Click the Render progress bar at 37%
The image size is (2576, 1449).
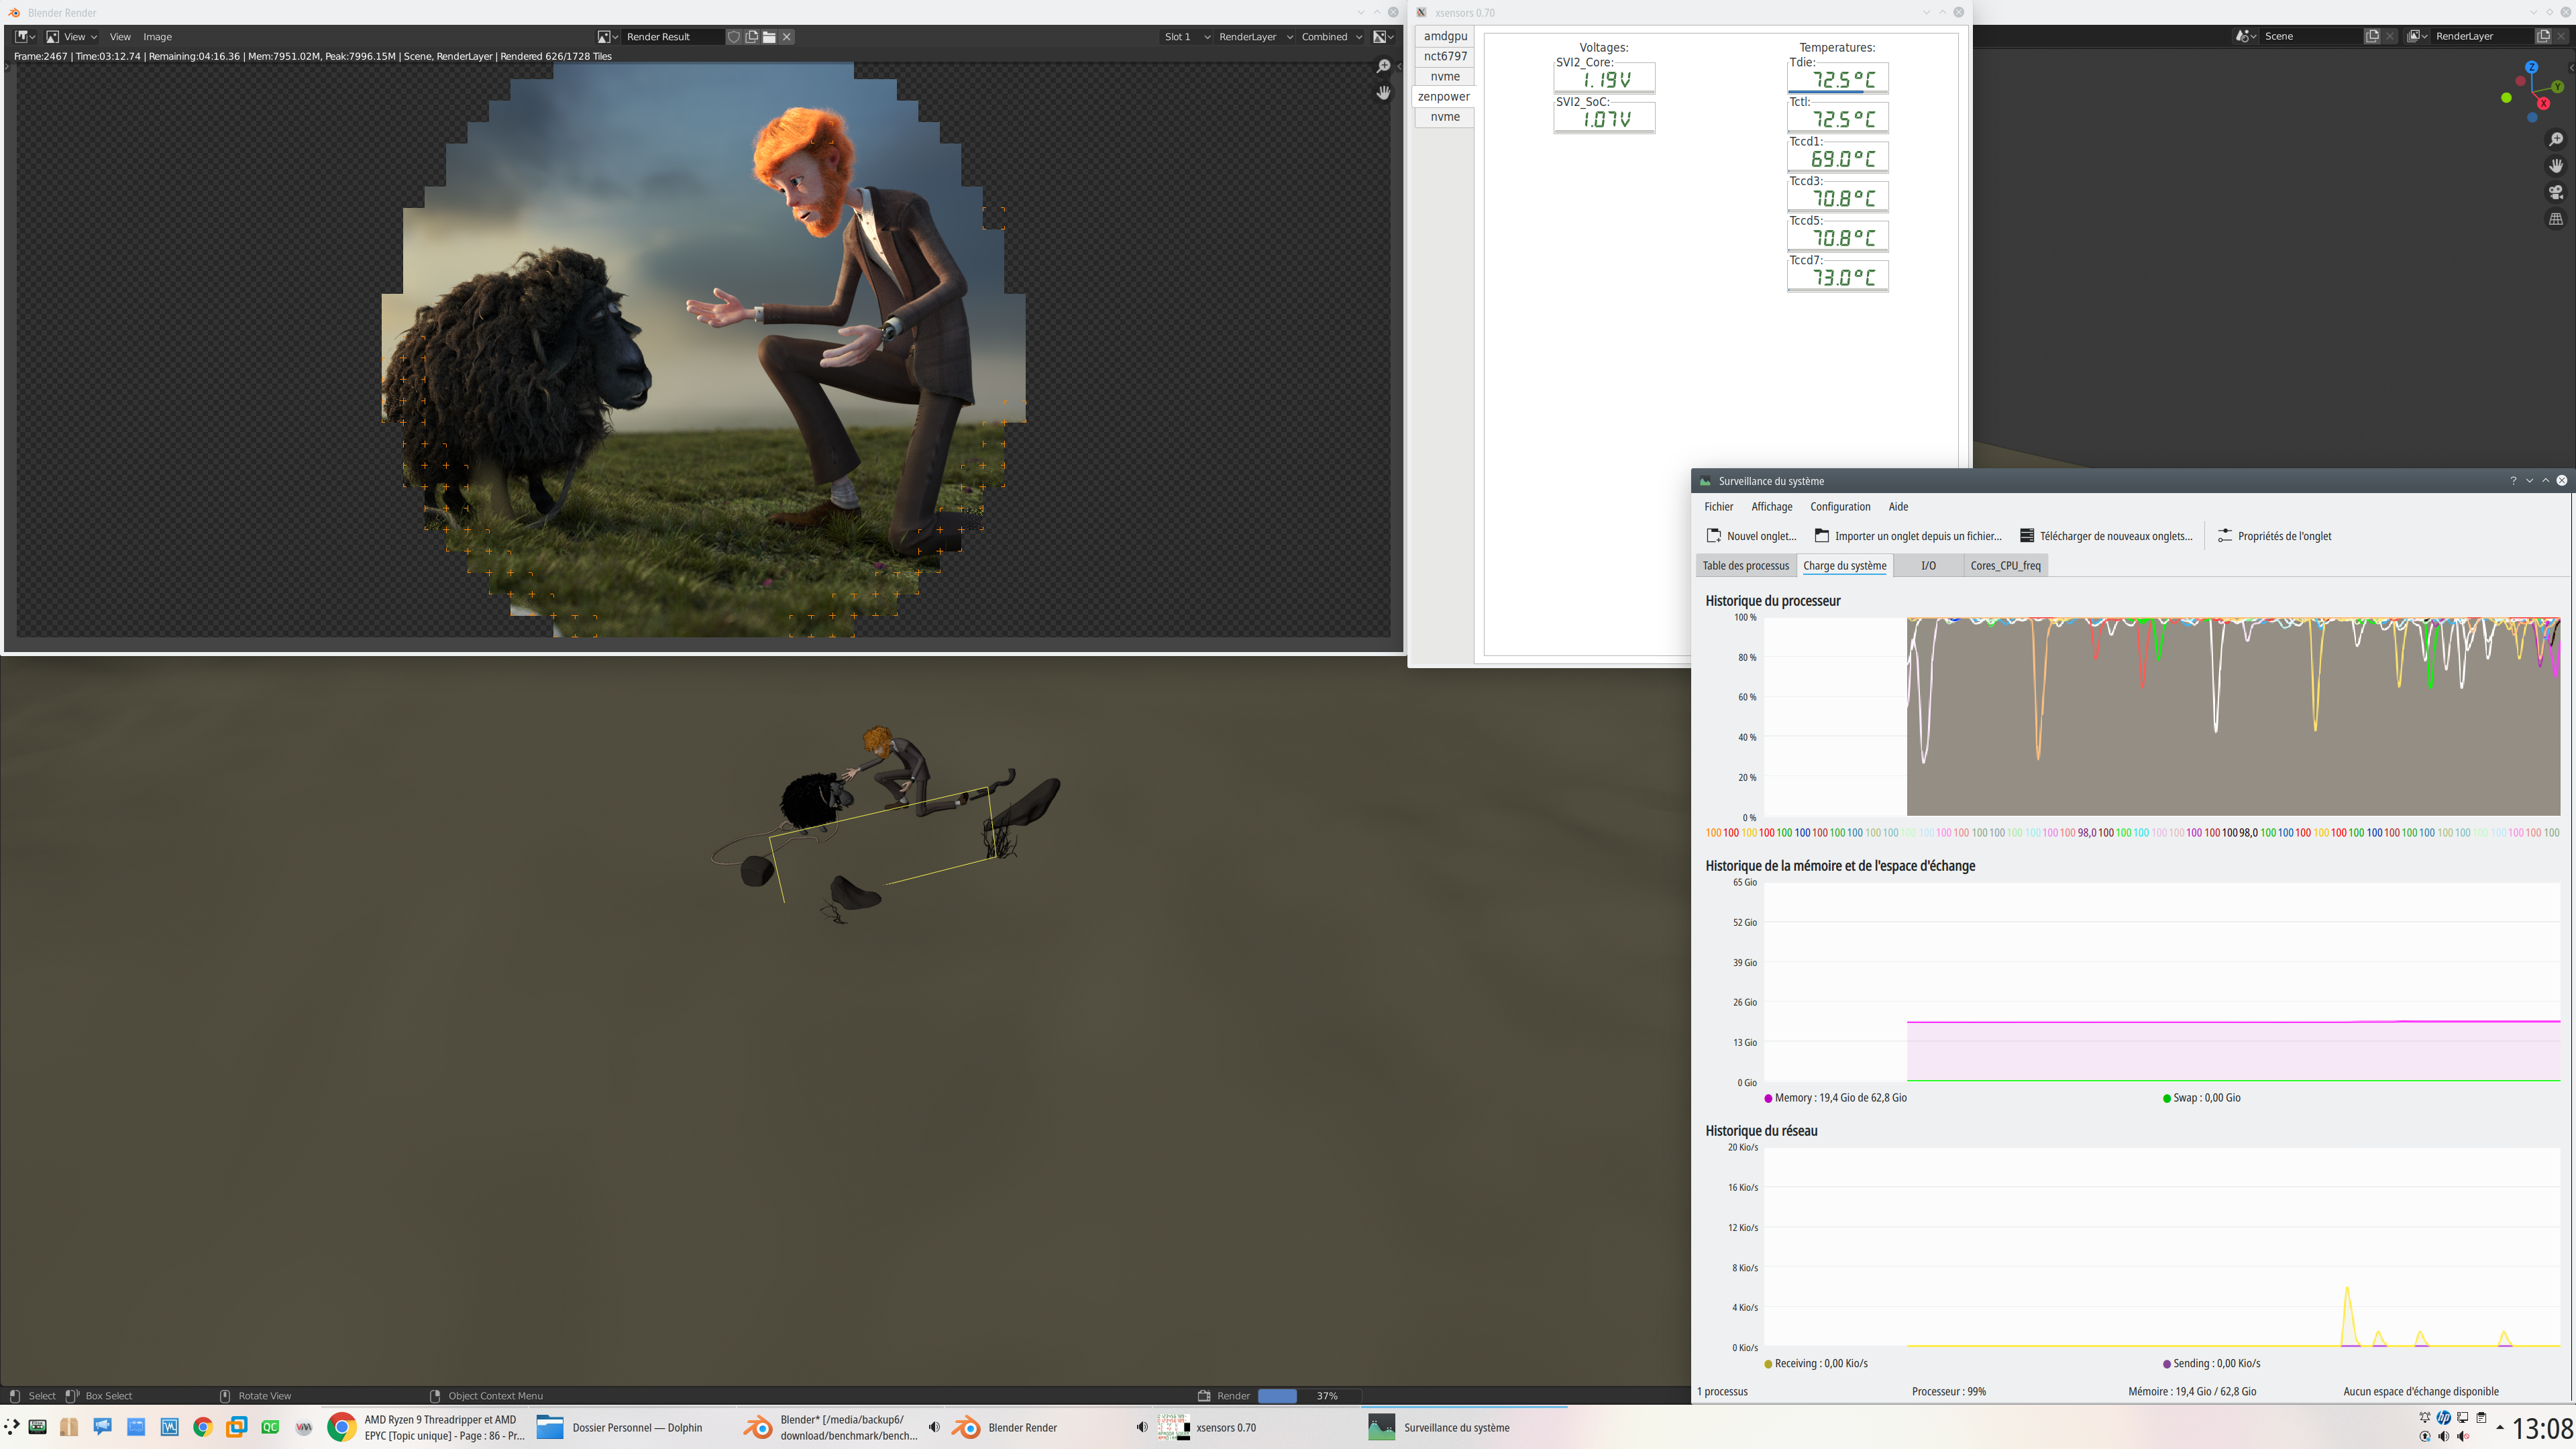tap(1309, 1396)
